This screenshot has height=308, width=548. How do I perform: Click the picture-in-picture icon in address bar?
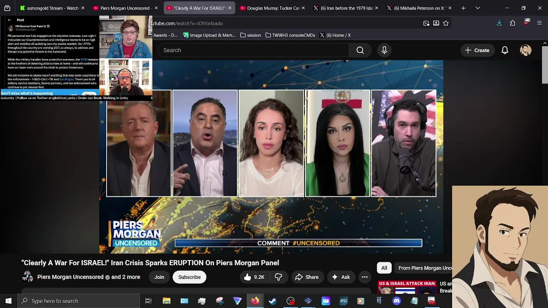[x=426, y=23]
